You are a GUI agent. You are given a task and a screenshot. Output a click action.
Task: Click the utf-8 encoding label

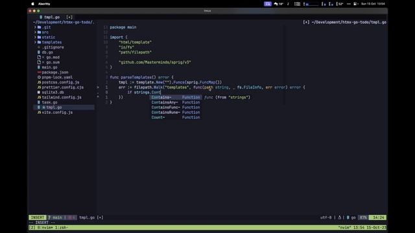(326, 217)
